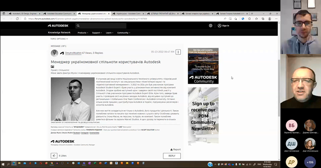Click the Report link under the post
This screenshot has height=168, width=321.
point(175,149)
